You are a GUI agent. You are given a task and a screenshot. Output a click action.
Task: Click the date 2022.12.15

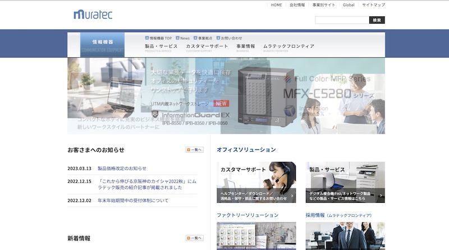click(x=79, y=181)
